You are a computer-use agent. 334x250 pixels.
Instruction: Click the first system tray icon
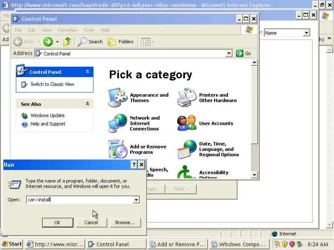(x=277, y=244)
